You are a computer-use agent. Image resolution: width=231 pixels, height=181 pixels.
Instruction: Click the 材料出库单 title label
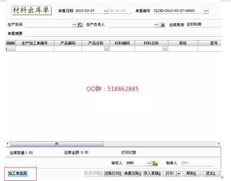coord(31,10)
